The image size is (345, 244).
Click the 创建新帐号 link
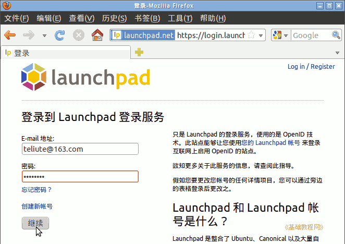pos(37,206)
